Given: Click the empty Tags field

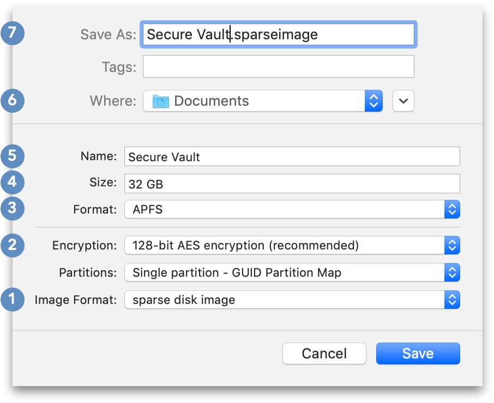Looking at the screenshot, I should coord(278,68).
